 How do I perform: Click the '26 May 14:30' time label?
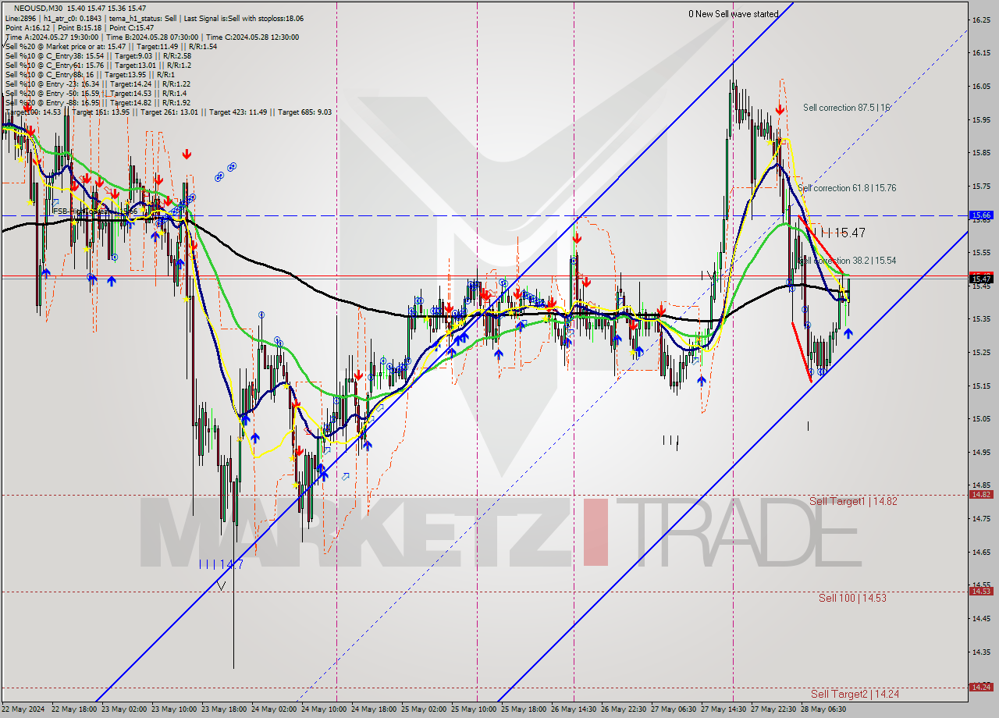coord(574,710)
